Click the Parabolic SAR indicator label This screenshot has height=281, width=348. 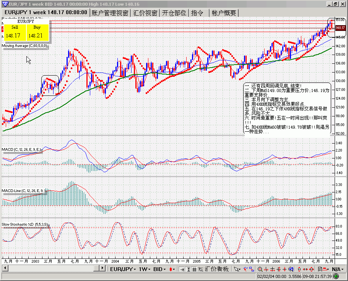(21, 18)
